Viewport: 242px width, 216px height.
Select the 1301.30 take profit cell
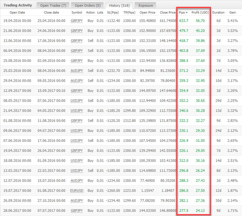[129, 71]
